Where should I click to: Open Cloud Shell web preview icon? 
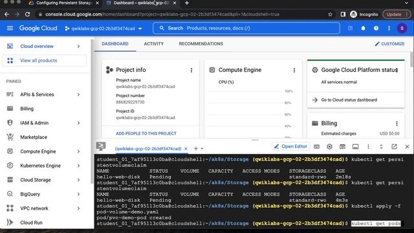click(342, 146)
